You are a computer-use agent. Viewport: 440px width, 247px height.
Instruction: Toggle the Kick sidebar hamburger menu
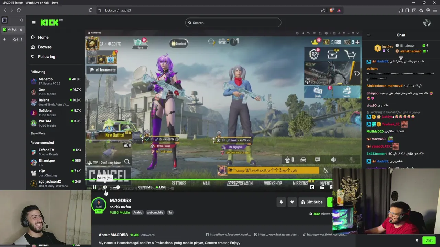pos(34,23)
